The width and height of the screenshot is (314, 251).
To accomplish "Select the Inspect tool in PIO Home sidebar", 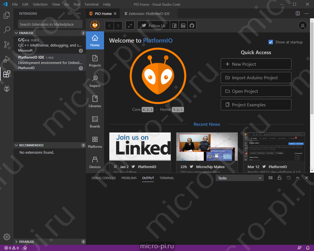I will (x=95, y=81).
